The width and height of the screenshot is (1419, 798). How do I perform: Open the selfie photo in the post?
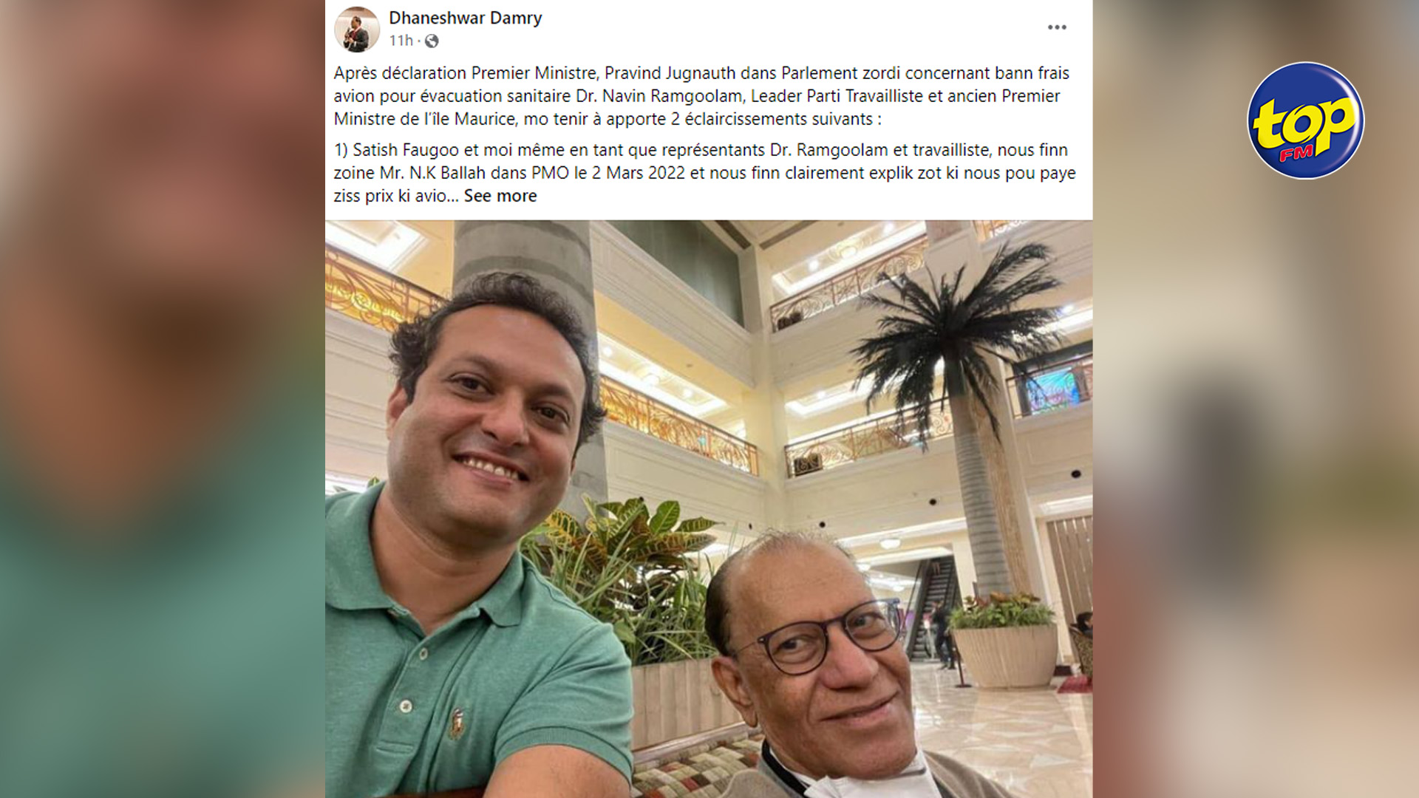[709, 509]
